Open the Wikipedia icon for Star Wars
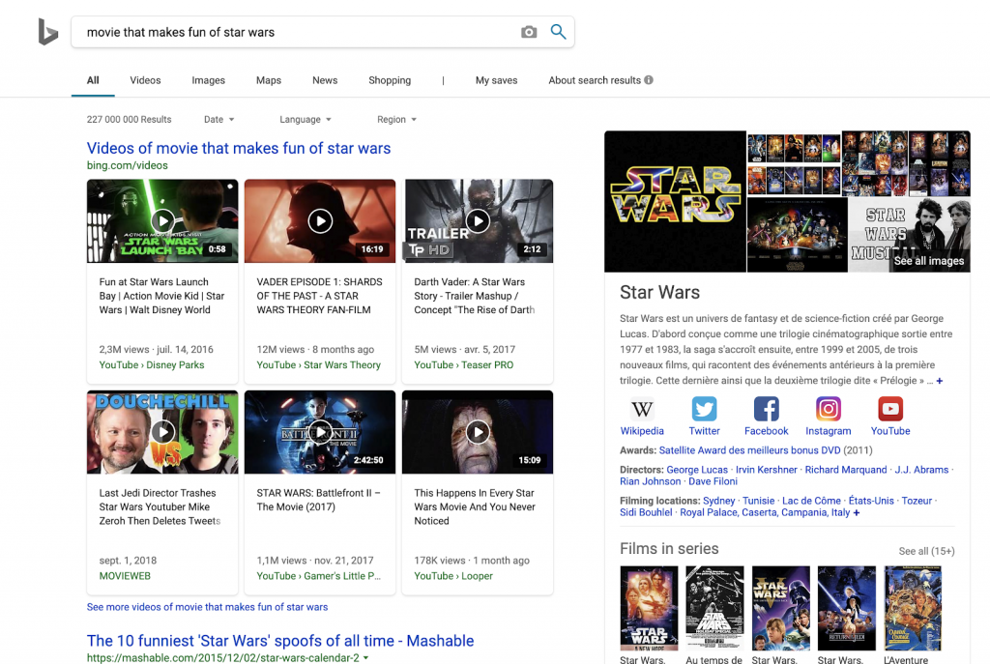This screenshot has height=664, width=990. click(642, 409)
